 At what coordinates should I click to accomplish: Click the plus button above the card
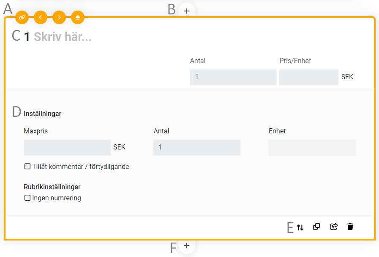187,11
